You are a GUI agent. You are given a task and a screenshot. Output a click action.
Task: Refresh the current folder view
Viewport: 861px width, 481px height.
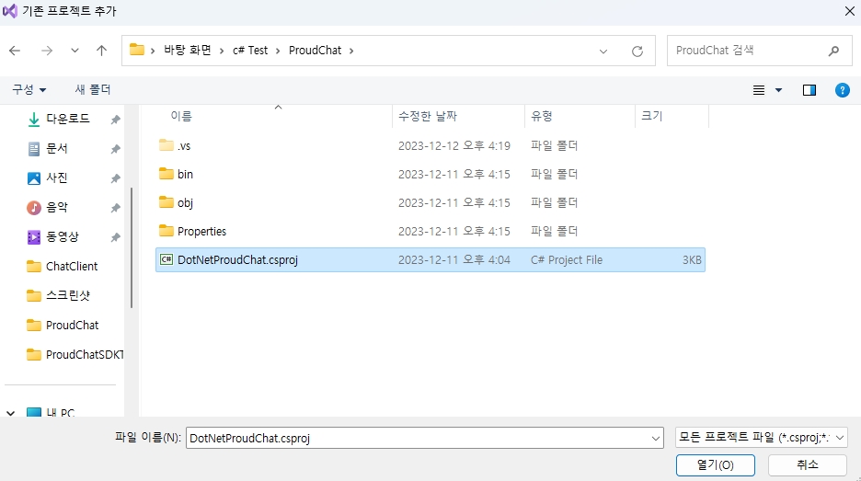pos(637,52)
